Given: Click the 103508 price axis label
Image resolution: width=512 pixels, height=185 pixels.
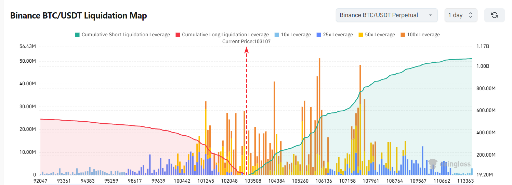Looking at the screenshot, I should click(x=253, y=181).
